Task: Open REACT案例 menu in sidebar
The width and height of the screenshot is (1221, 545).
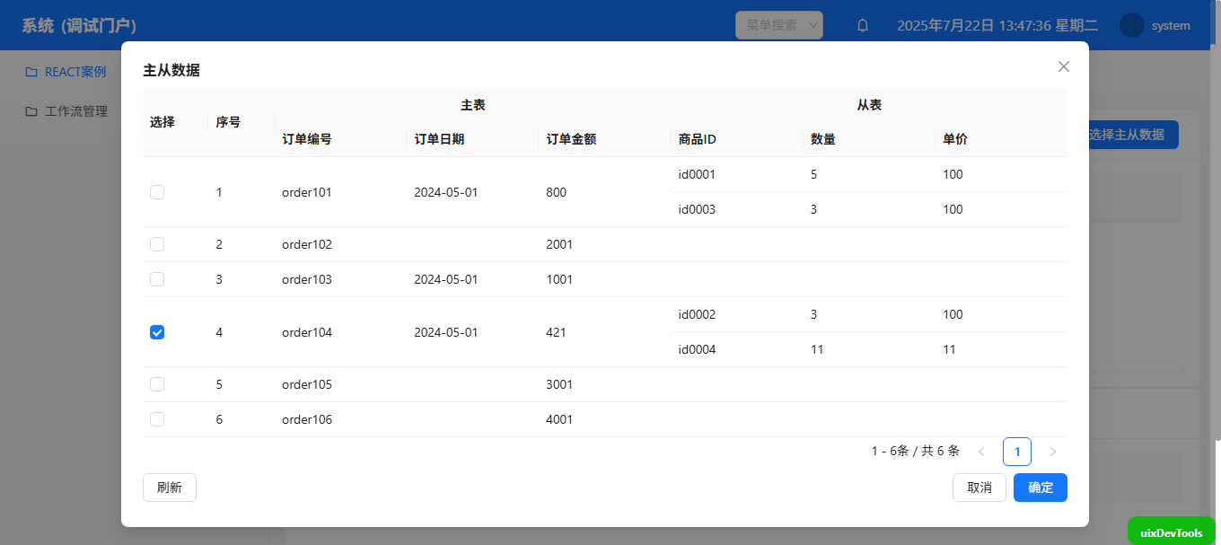Action: pyautogui.click(x=75, y=72)
